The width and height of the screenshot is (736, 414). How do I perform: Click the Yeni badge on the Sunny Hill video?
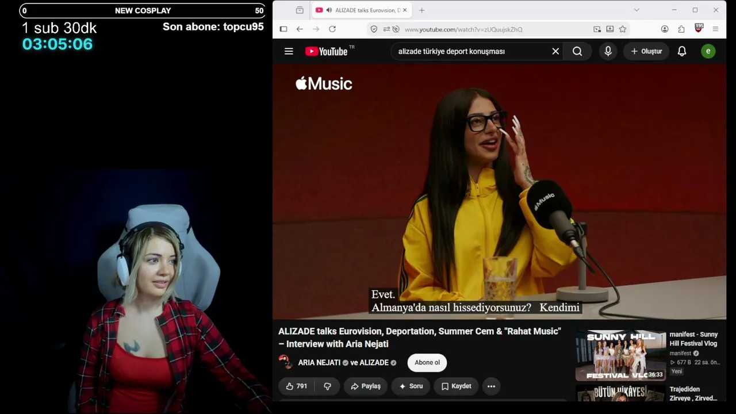(677, 371)
